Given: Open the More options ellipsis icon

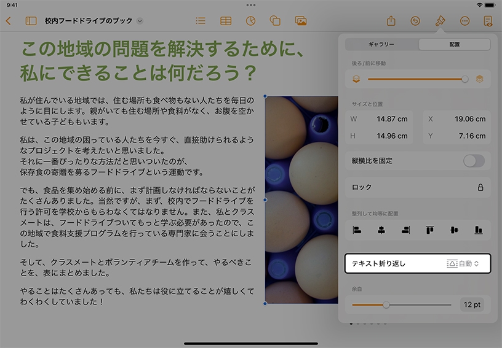Looking at the screenshot, I should pyautogui.click(x=464, y=21).
